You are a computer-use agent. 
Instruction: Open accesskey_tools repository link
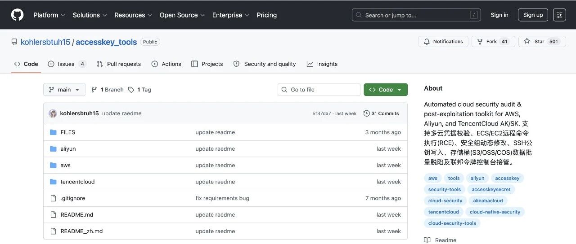[106, 42]
